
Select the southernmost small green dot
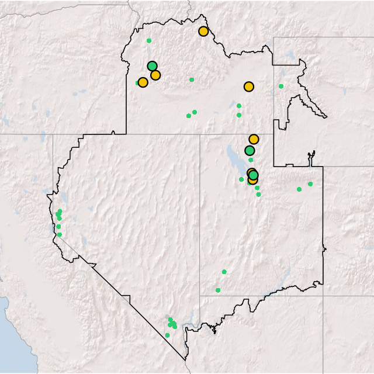click(x=168, y=335)
